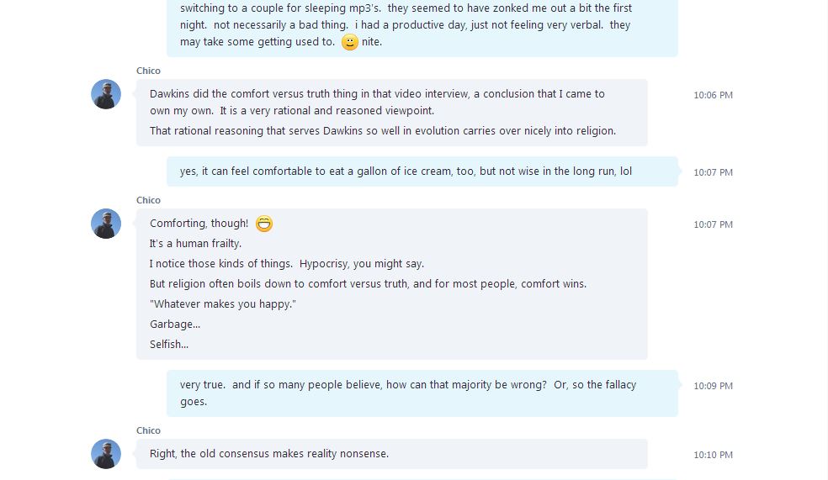Click the grinning emoji after "Comforting, though!"
This screenshot has height=480, width=828.
(264, 224)
